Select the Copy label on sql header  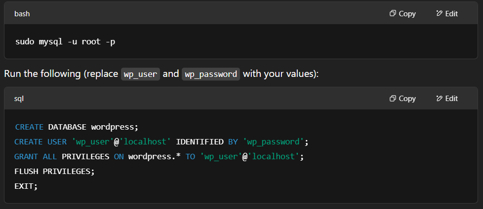click(407, 99)
